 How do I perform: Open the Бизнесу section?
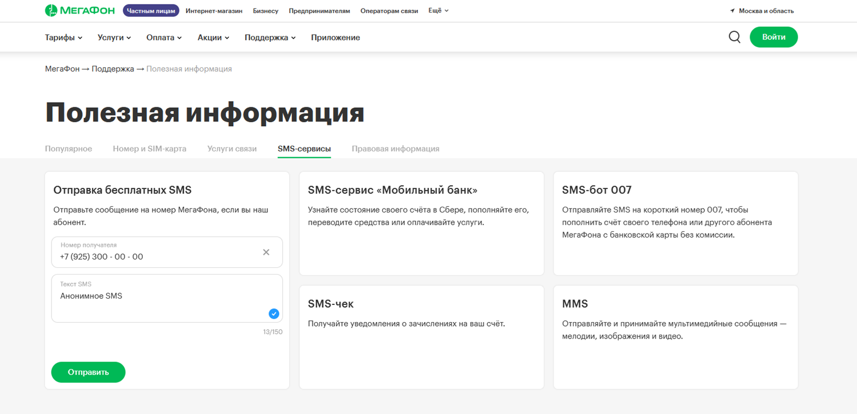(x=266, y=11)
